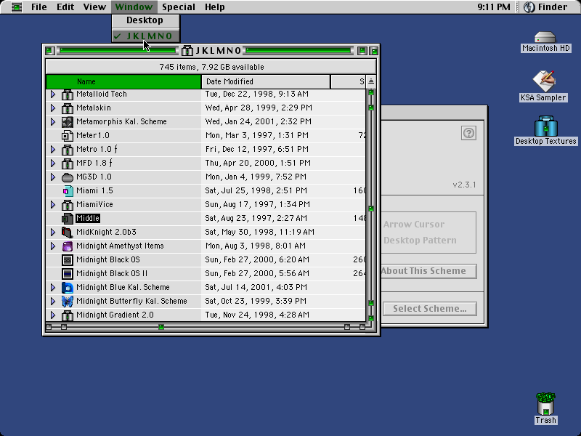The width and height of the screenshot is (581, 436).
Task: Expand the Metro 1.0 folder
Action: 53,150
